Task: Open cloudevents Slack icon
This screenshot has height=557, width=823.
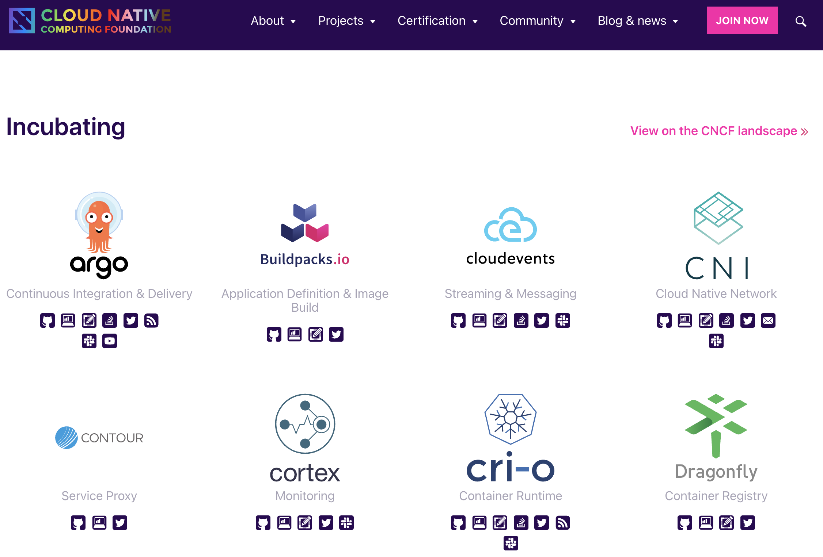Action: click(563, 320)
